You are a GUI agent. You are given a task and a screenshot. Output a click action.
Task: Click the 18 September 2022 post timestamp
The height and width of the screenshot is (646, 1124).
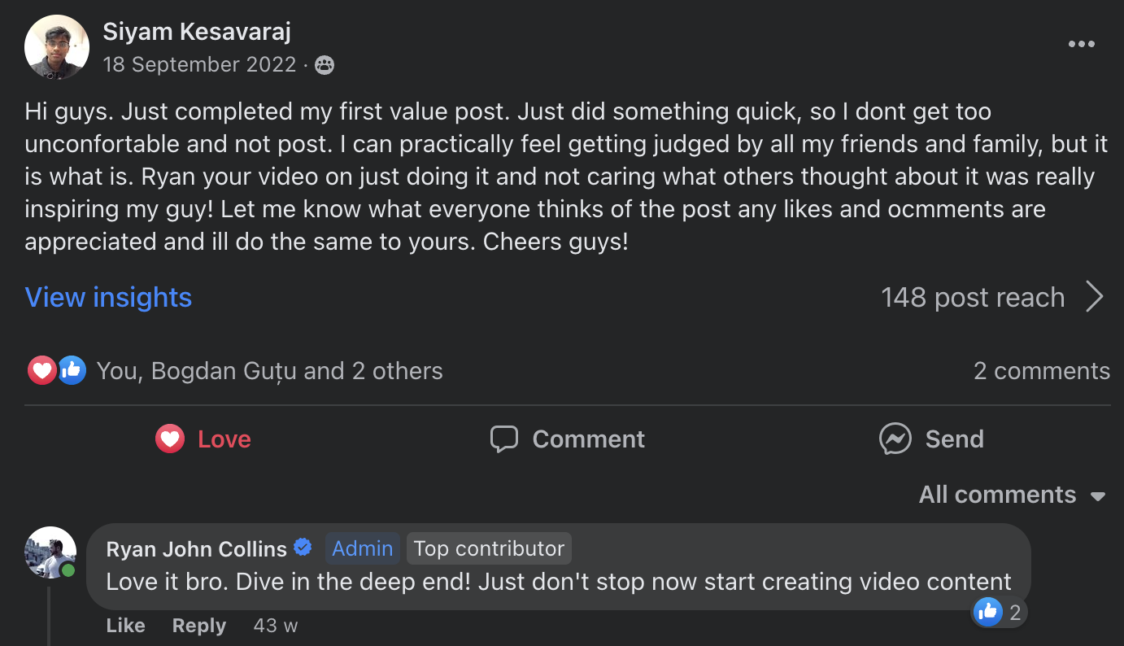(199, 65)
